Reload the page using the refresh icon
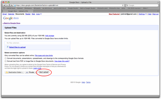161x99 pixels. [x=123, y=5]
